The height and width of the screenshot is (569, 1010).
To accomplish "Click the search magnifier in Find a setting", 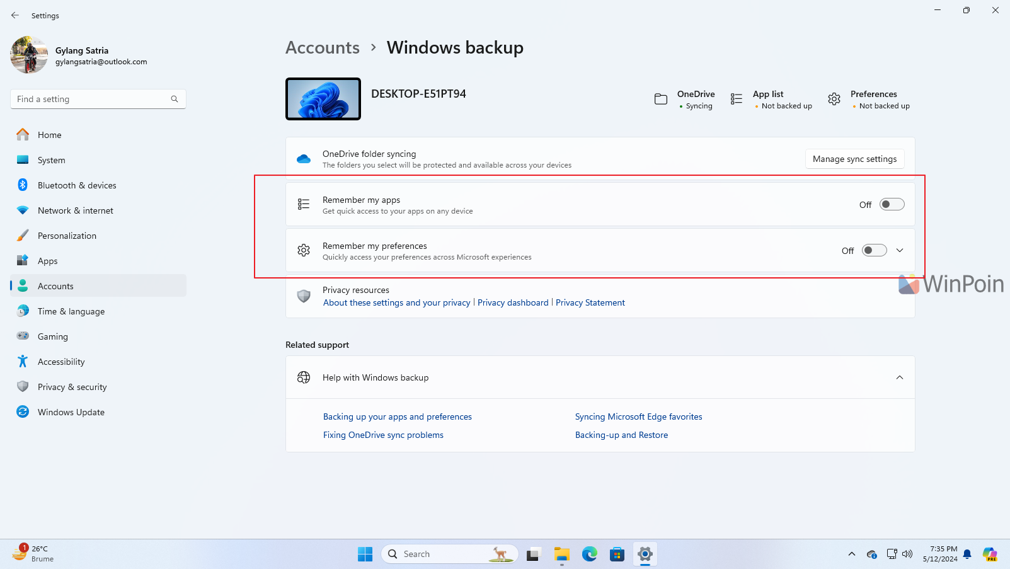I will tap(175, 99).
